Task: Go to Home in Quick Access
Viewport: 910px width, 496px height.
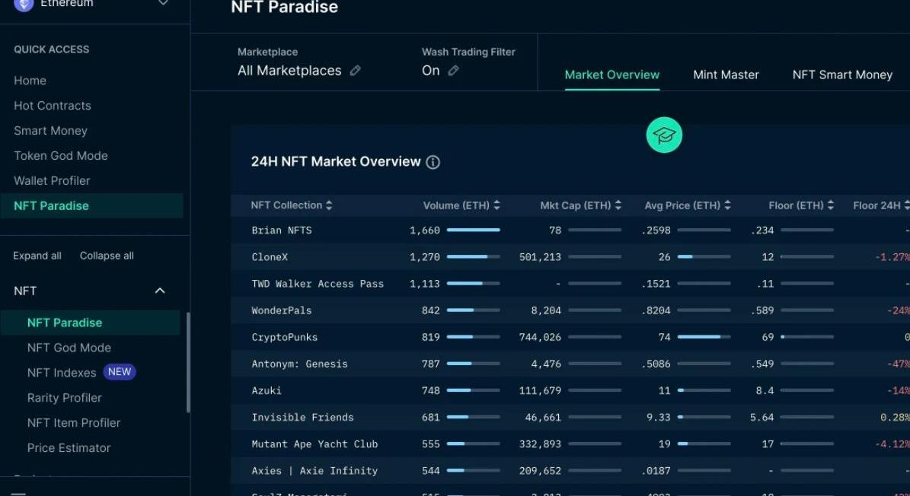Action: pos(30,81)
